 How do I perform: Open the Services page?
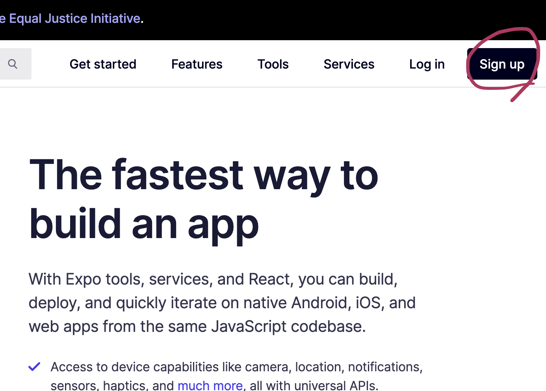point(349,64)
